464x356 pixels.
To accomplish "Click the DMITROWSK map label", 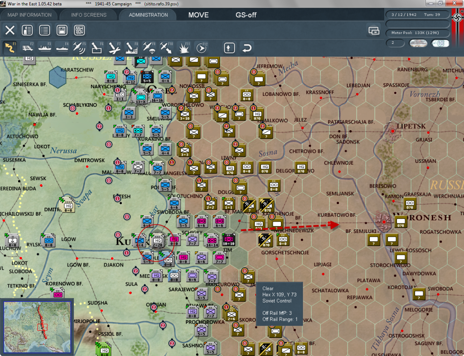I will click(x=89, y=160).
